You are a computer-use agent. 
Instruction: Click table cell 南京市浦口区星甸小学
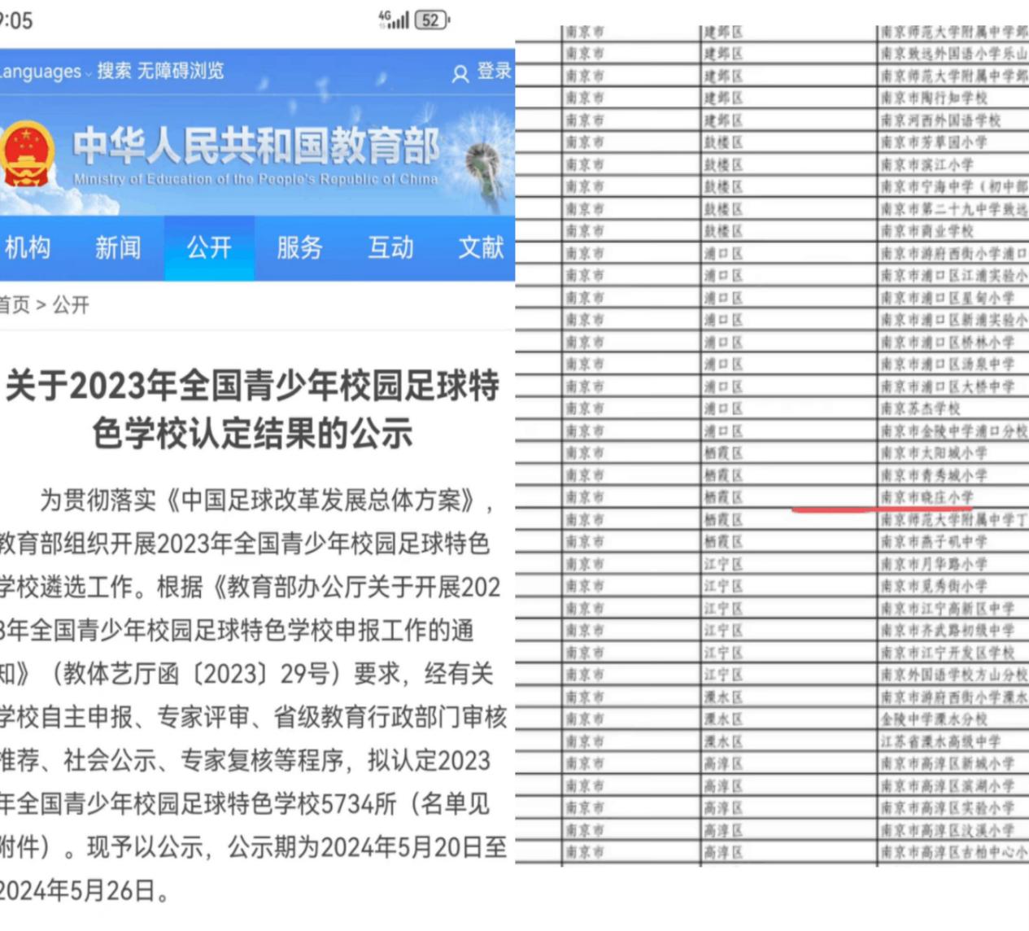pyautogui.click(x=948, y=298)
